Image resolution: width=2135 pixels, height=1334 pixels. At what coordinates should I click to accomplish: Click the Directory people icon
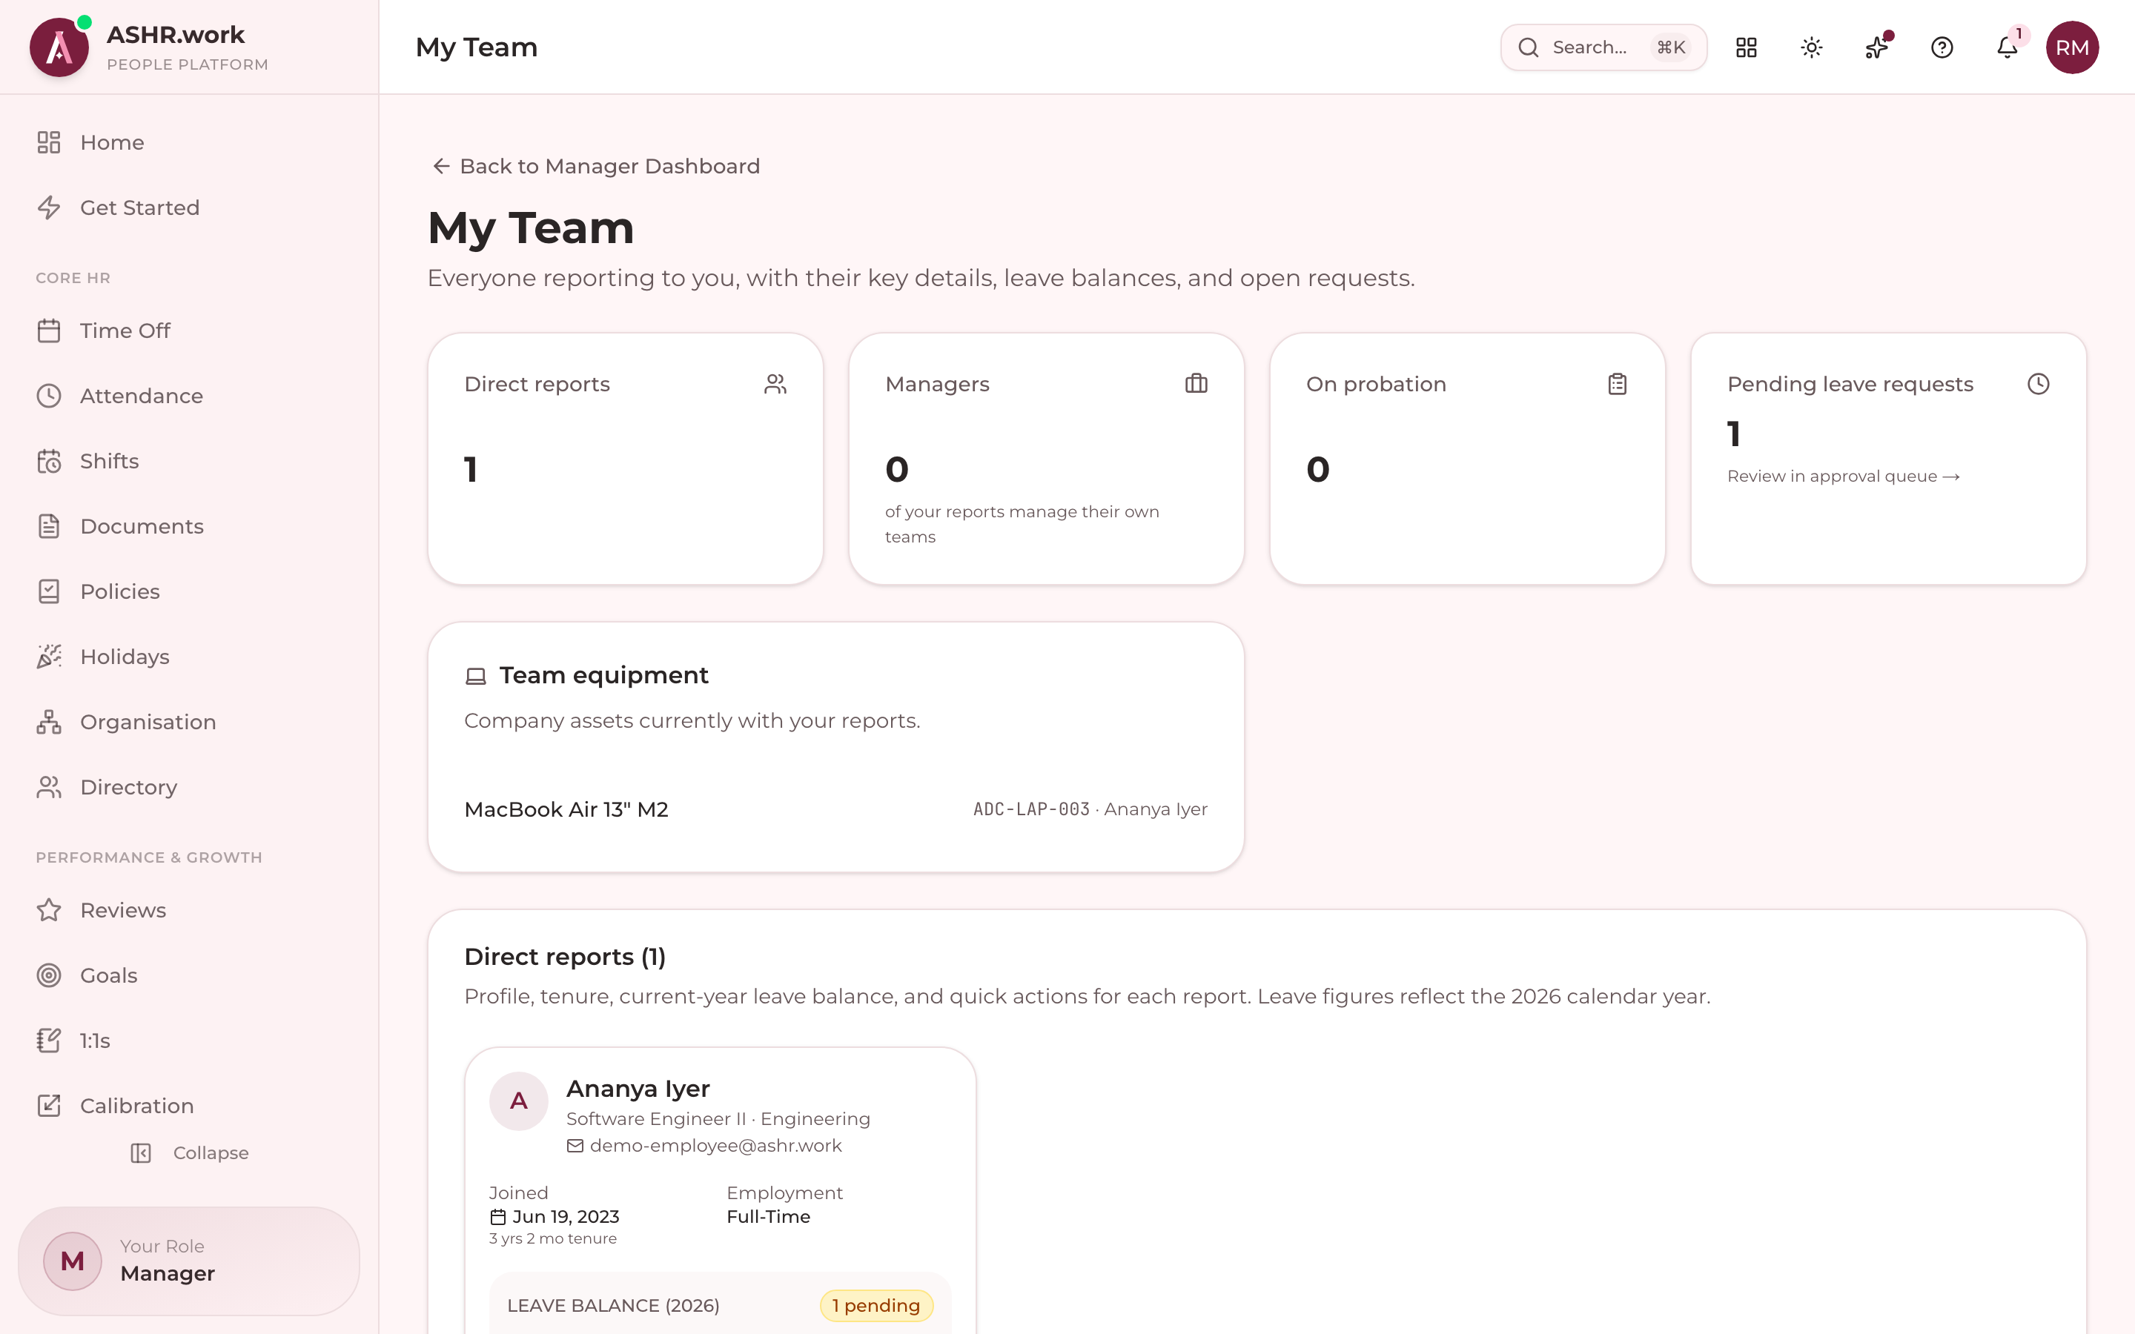(x=50, y=787)
